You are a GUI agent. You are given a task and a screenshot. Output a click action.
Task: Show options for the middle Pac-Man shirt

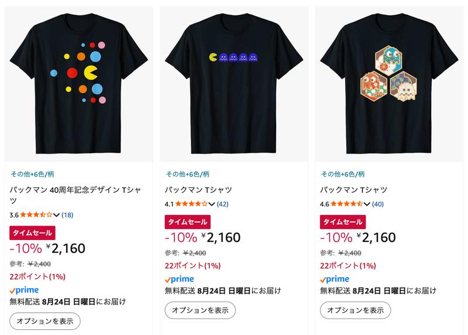pos(200,310)
